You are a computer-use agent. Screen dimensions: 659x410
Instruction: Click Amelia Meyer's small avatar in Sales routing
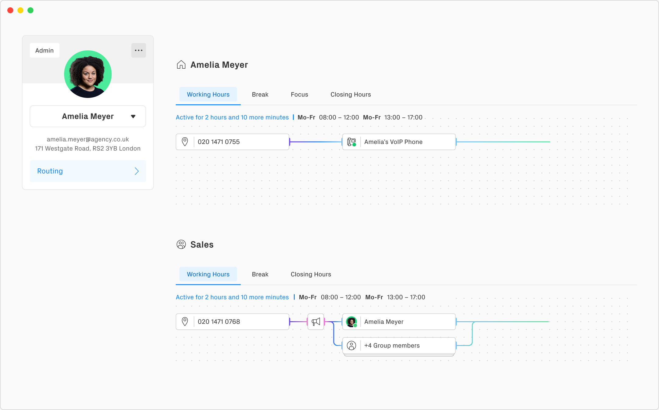pyautogui.click(x=351, y=322)
